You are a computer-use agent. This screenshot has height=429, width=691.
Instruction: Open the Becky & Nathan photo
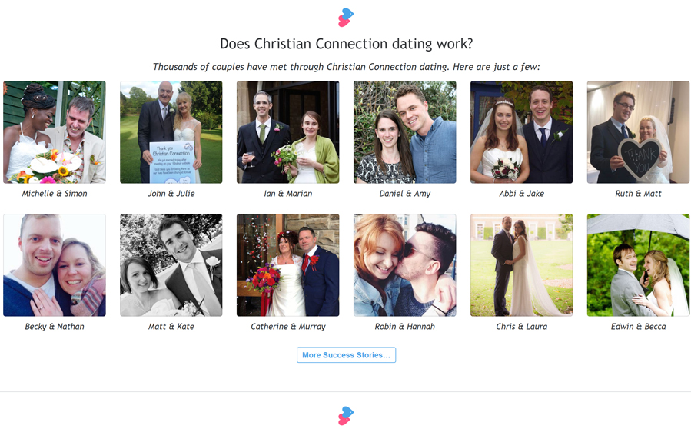coord(55,265)
